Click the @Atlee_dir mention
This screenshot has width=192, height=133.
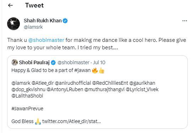43,83
